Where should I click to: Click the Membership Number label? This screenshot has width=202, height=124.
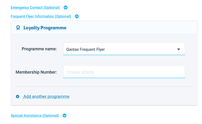[36, 72]
